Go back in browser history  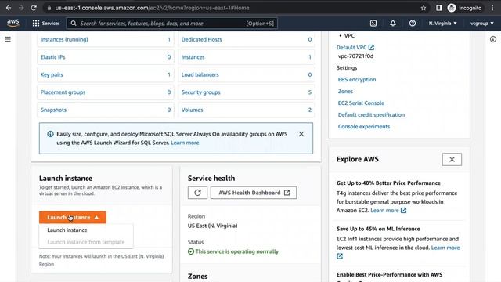pos(9,8)
